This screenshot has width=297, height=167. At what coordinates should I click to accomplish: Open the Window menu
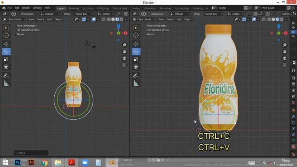37,8
